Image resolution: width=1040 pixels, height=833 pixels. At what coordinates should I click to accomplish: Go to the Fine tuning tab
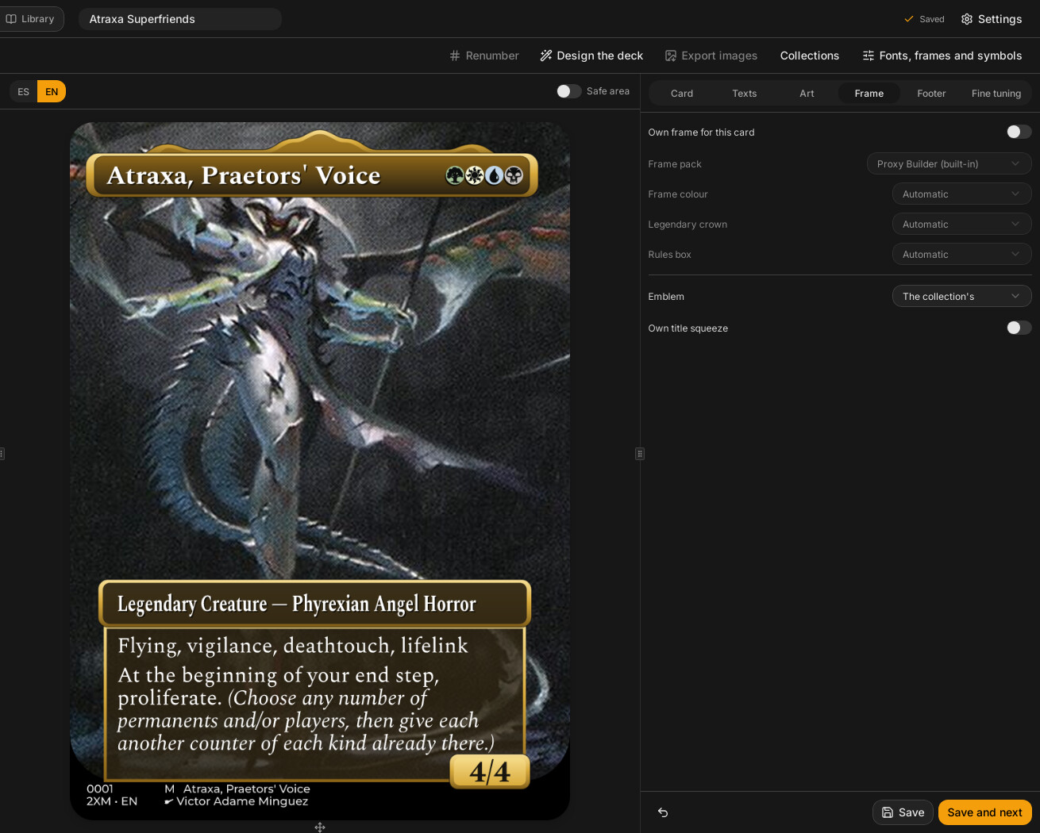[996, 93]
